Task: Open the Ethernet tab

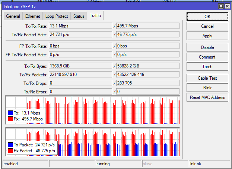Action: 33,16
